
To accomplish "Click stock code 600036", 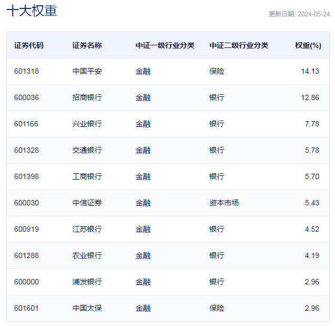I will point(26,97).
